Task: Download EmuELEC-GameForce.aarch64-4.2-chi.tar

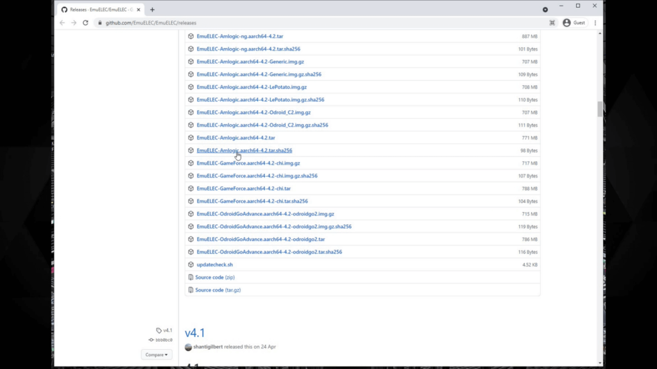Action: point(243,189)
